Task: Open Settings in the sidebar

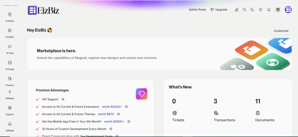Action: (10, 124)
